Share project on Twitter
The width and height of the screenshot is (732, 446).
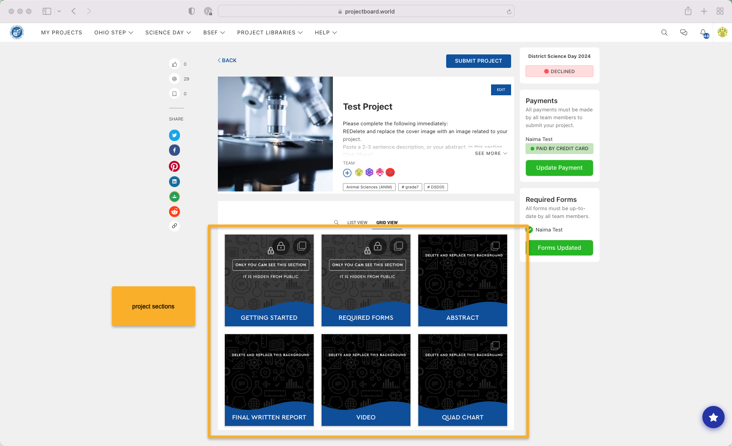pos(174,135)
